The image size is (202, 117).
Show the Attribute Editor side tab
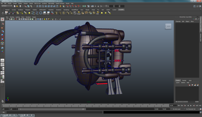point(201,38)
